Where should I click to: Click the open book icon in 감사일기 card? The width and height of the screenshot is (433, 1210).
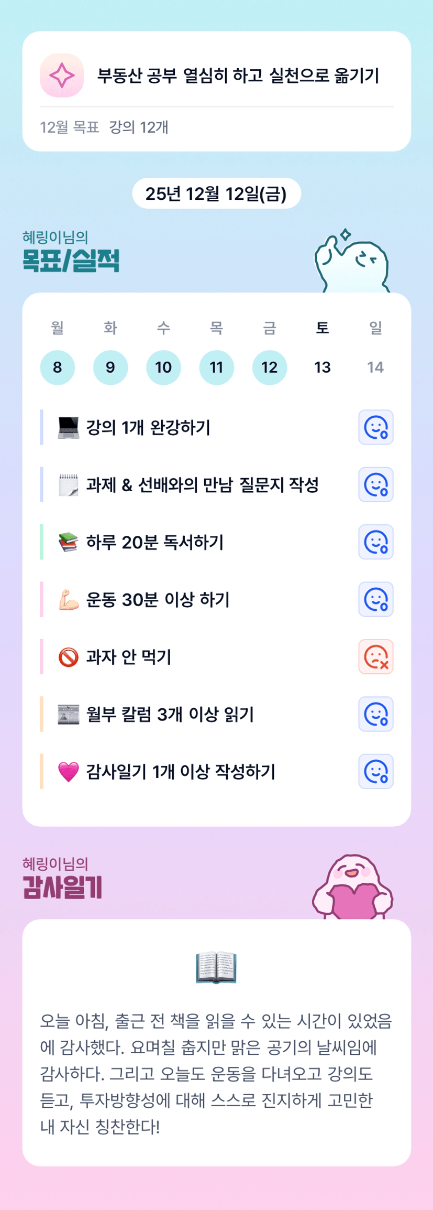tap(216, 968)
